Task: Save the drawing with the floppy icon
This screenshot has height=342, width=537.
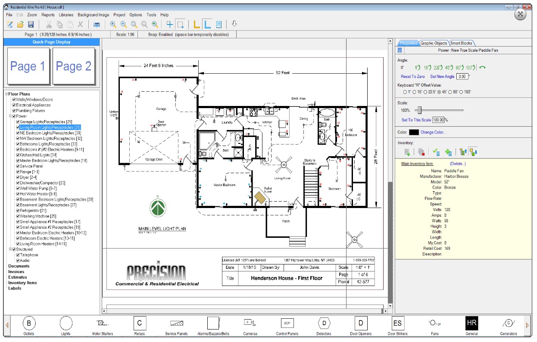Action: pyautogui.click(x=31, y=25)
